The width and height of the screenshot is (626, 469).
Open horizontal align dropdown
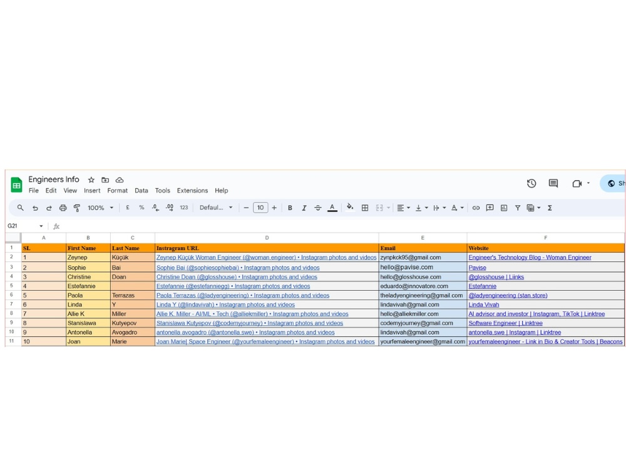tap(403, 208)
